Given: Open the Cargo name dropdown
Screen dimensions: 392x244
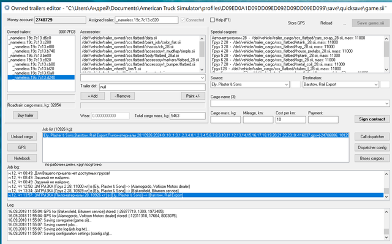Looking at the screenshot, I should coord(386,103).
